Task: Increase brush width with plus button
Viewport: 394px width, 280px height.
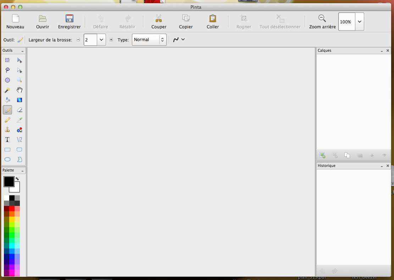Action: pos(111,40)
